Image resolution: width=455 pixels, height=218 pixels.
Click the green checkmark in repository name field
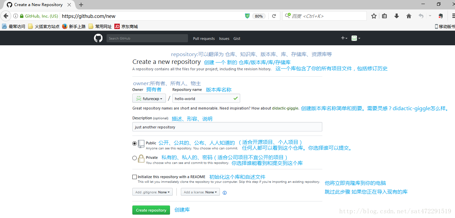click(235, 98)
